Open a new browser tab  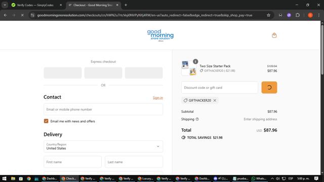click(x=126, y=5)
